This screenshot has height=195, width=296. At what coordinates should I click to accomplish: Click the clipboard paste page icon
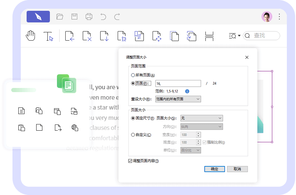click(x=22, y=128)
